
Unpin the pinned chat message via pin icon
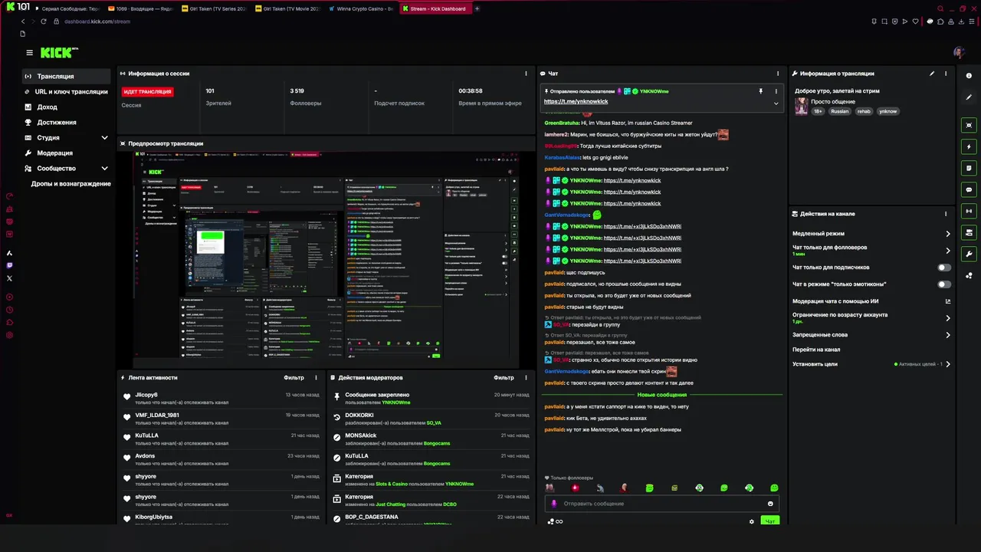coord(761,91)
